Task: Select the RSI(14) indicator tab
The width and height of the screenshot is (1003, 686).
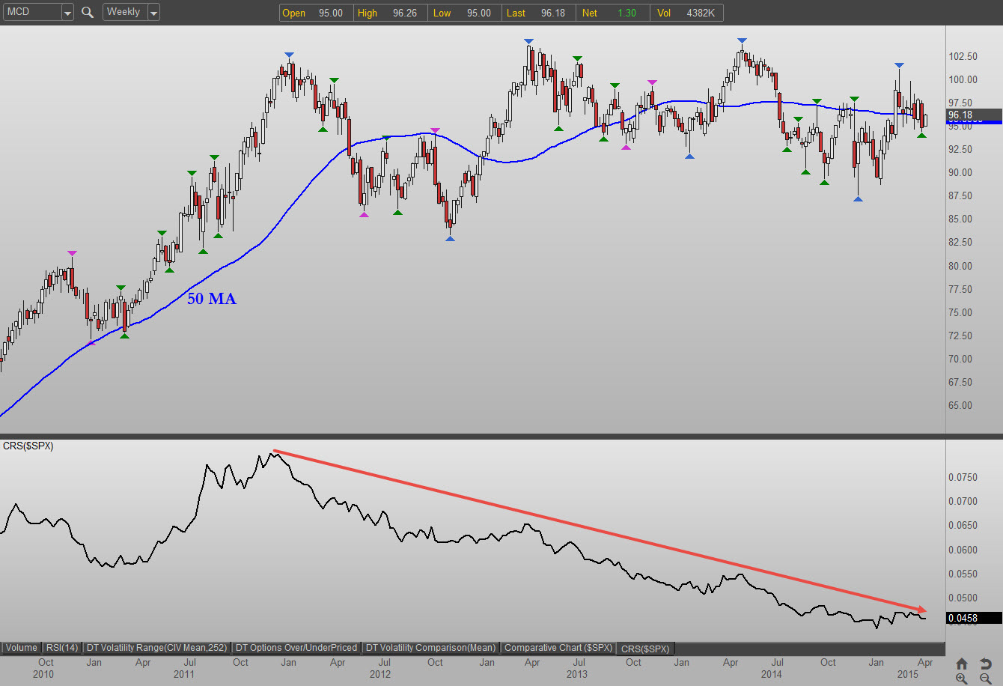Action: (x=62, y=648)
